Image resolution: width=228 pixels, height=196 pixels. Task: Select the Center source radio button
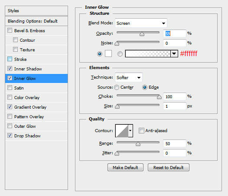[117, 87]
